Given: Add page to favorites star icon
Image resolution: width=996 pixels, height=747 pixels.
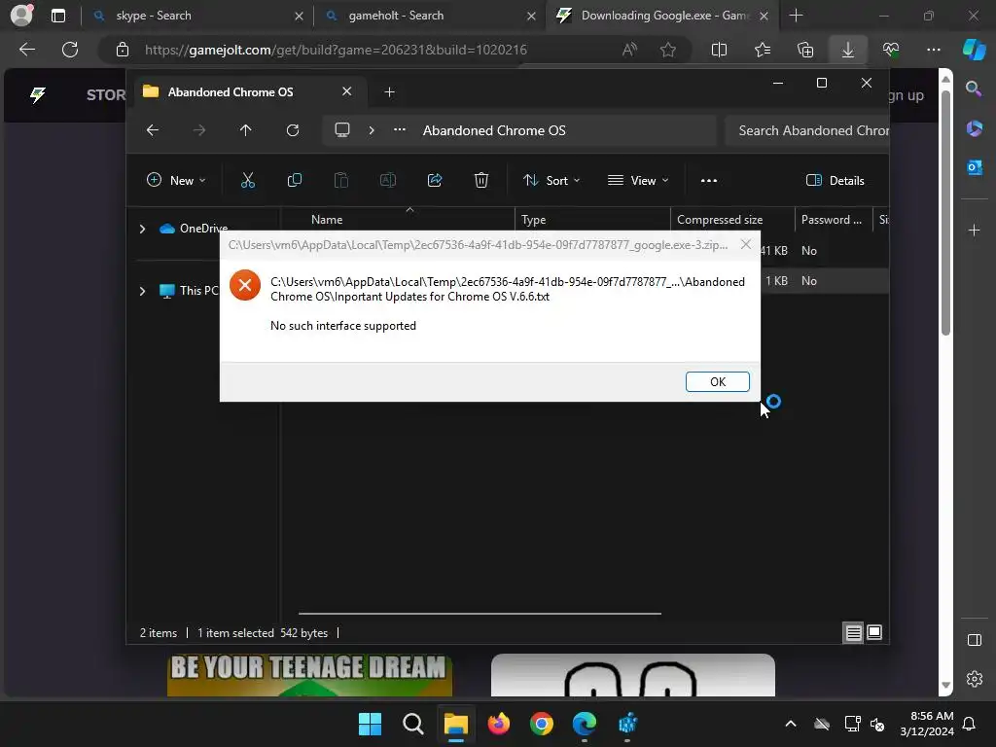Looking at the screenshot, I should [x=667, y=50].
